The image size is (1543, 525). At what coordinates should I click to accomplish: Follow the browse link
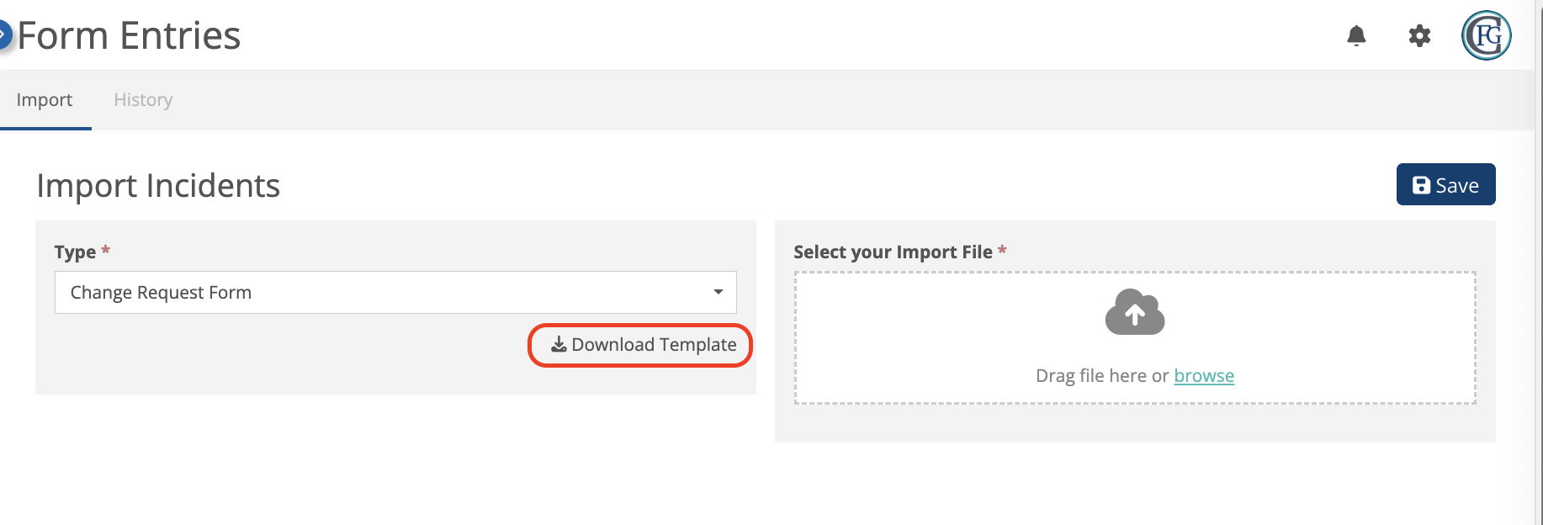click(x=1204, y=375)
